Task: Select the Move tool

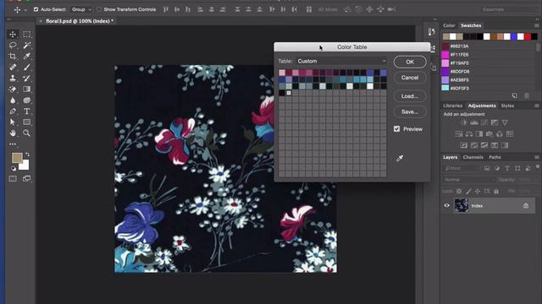Action: coord(13,34)
